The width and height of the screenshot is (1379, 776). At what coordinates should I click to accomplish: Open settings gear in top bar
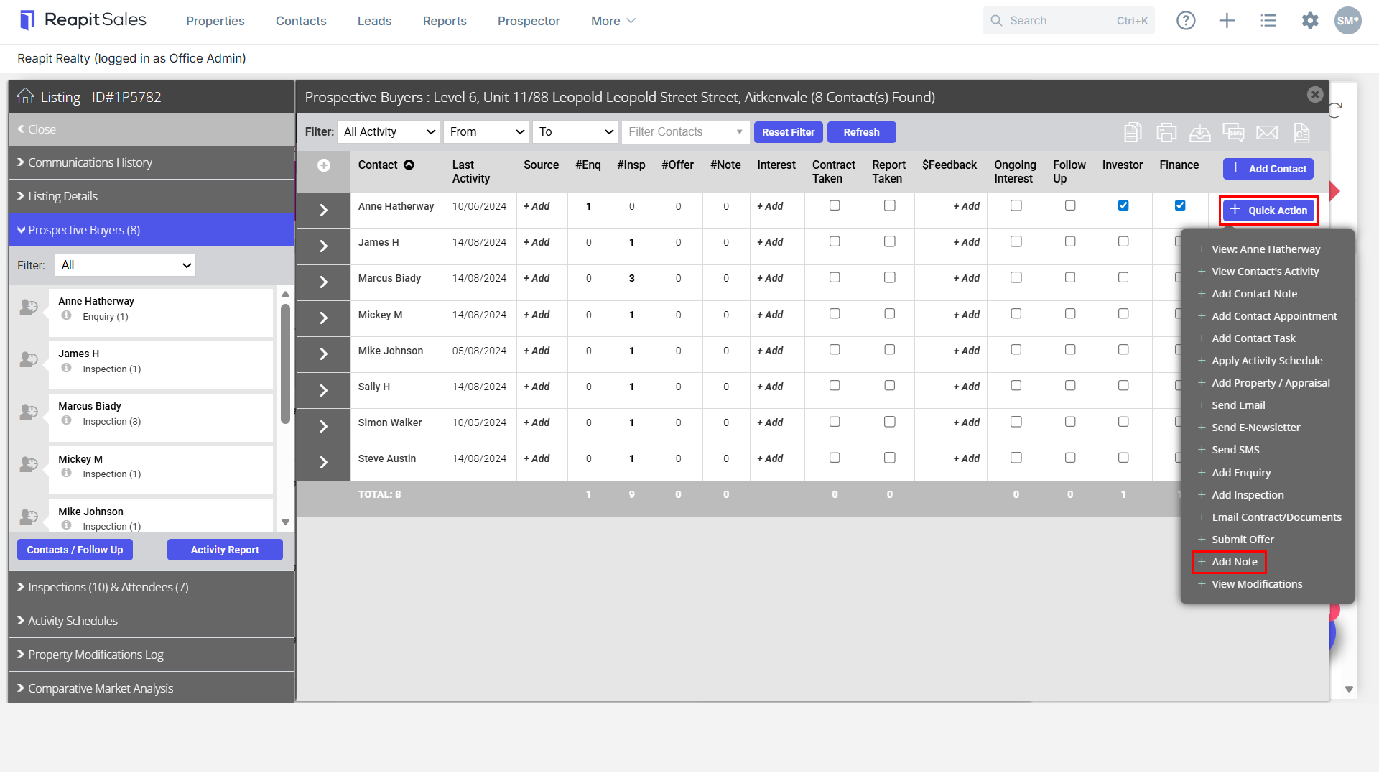pos(1310,21)
